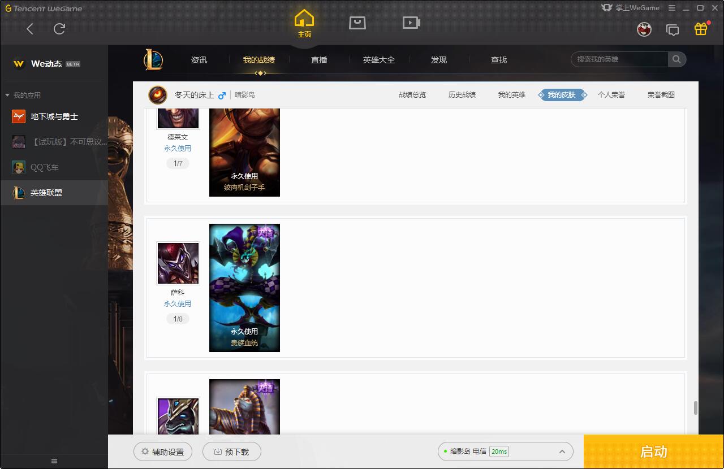This screenshot has height=469, width=724.
Task: Open the 我的战绩 tab
Action: pyautogui.click(x=259, y=60)
